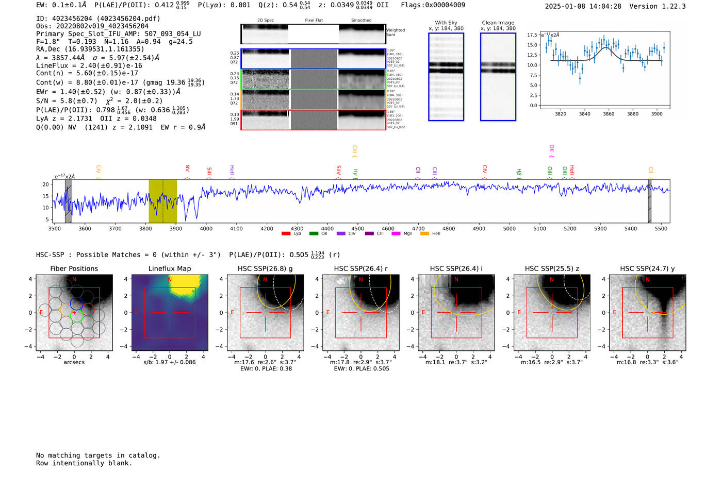Click the HSC-SSP Possible Matches heading

click(x=128, y=255)
